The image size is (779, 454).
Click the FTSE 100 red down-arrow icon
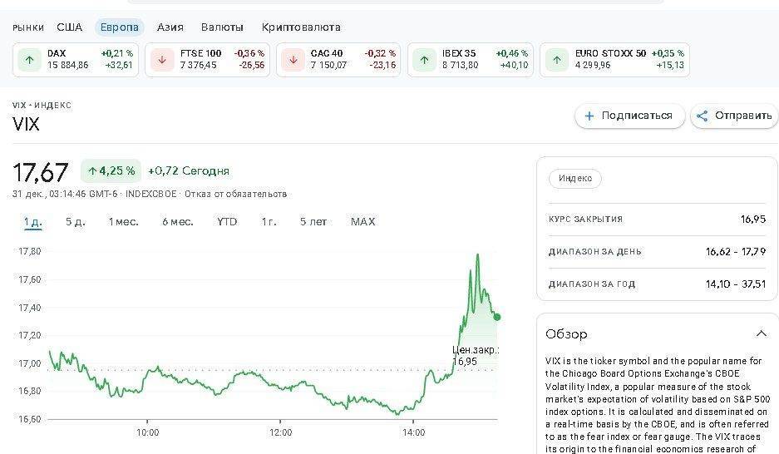pyautogui.click(x=161, y=60)
